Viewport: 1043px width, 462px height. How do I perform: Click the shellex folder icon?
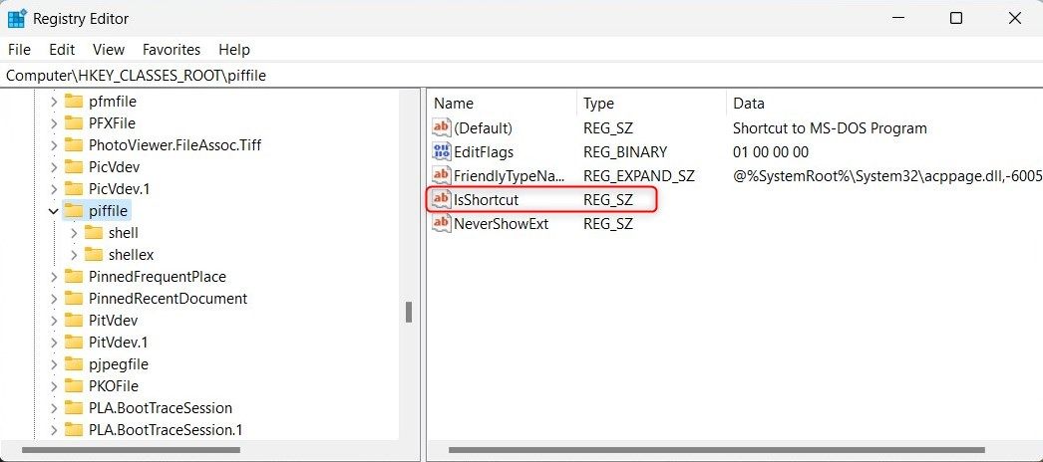[x=93, y=255]
